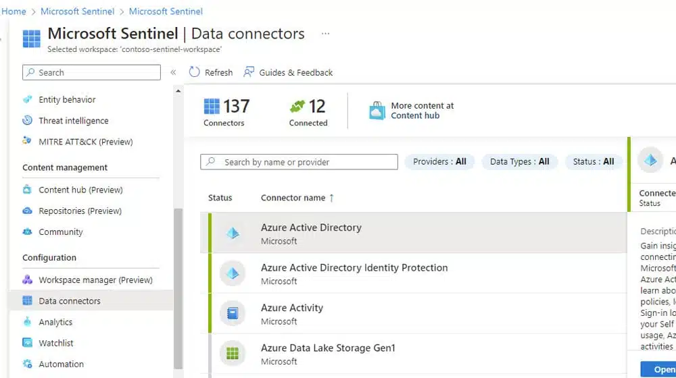
Task: Click the green Connected plug icon
Action: (x=297, y=106)
